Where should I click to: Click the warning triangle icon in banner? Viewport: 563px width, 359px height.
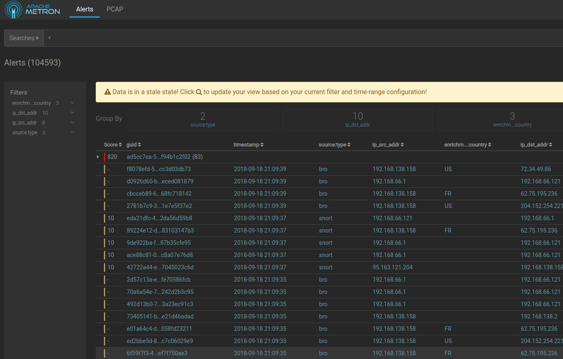108,92
